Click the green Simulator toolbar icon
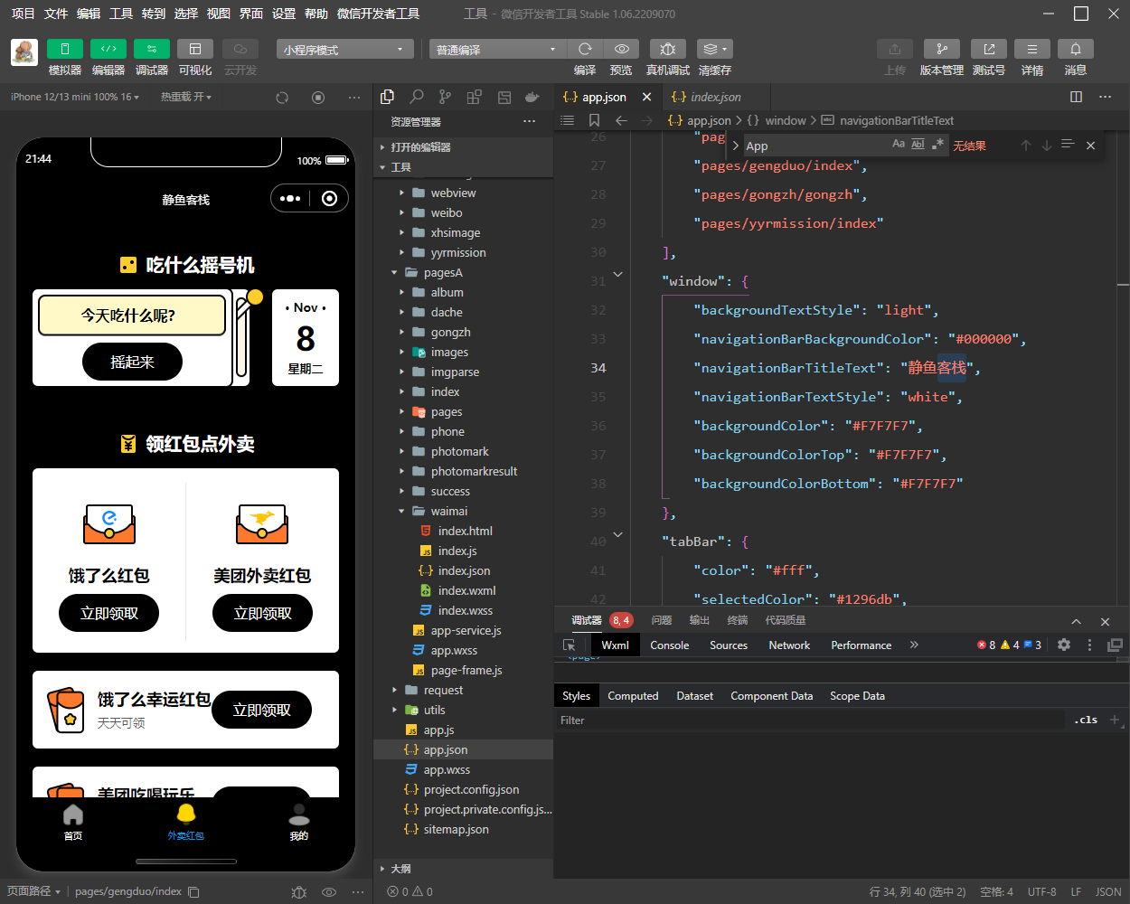Image resolution: width=1130 pixels, height=904 pixels. coord(64,49)
